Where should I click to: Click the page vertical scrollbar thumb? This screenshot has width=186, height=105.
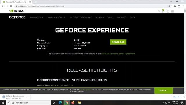click(x=185, y=11)
